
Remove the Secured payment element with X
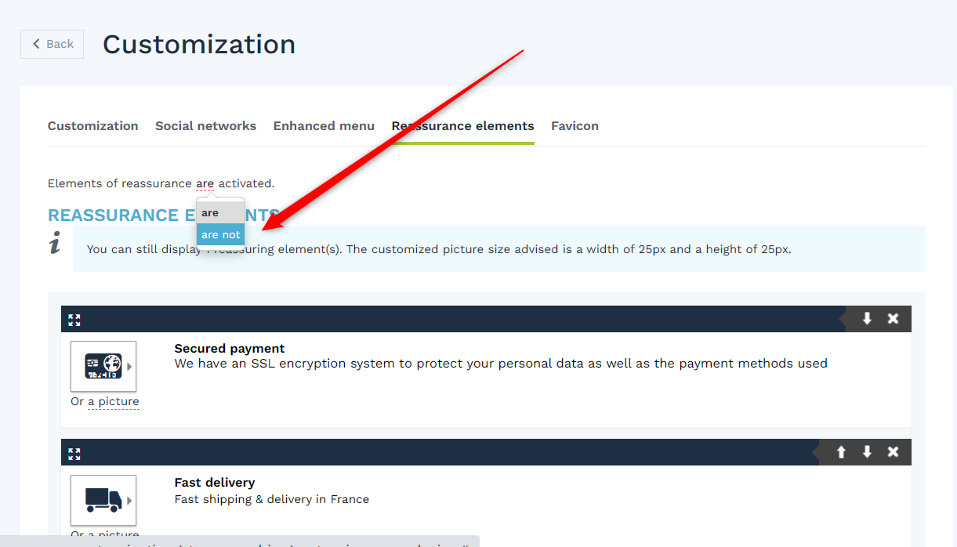[893, 318]
